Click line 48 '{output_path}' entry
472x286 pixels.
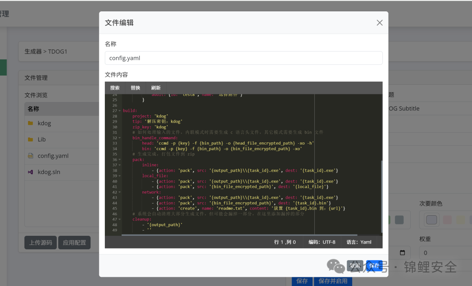point(162,224)
